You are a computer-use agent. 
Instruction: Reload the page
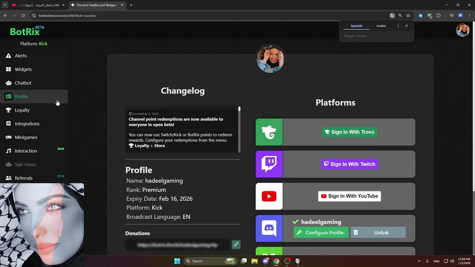[23, 16]
